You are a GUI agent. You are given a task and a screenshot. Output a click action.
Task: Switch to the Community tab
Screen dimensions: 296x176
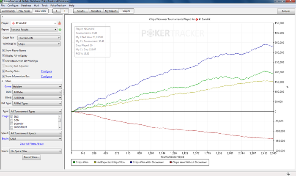click(x=8, y=11)
